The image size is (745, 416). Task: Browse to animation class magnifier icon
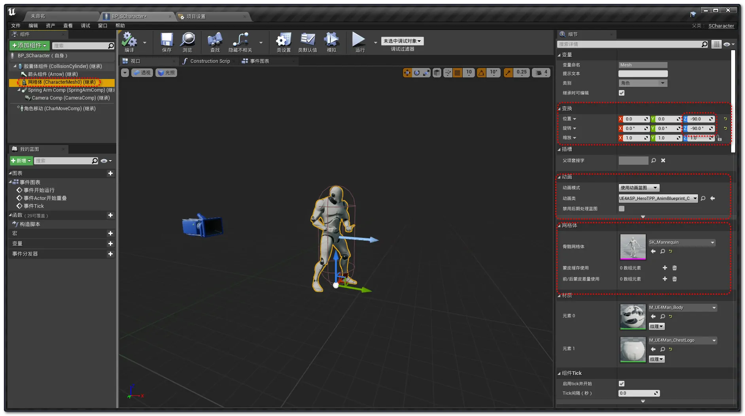coord(703,198)
